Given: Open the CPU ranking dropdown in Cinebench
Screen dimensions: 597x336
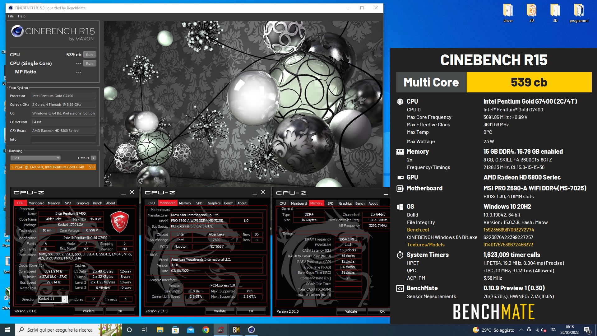Looking at the screenshot, I should 35,158.
